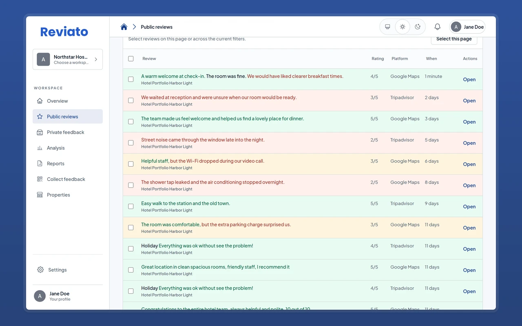Switch to dark theme moon icon
The height and width of the screenshot is (326, 522).
click(x=418, y=27)
